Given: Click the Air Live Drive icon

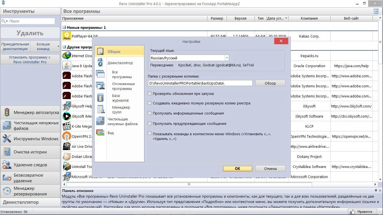Looking at the screenshot, I should (x=67, y=146).
